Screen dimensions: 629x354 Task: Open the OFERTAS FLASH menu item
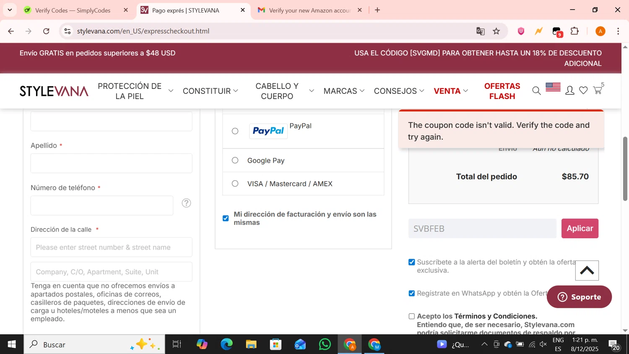pos(502,91)
